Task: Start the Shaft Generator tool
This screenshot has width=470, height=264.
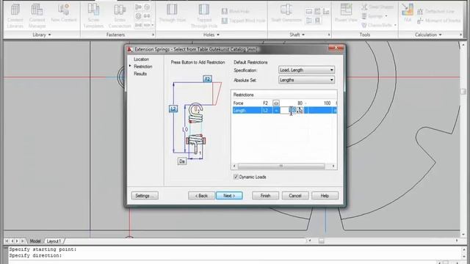Action: click(x=286, y=13)
